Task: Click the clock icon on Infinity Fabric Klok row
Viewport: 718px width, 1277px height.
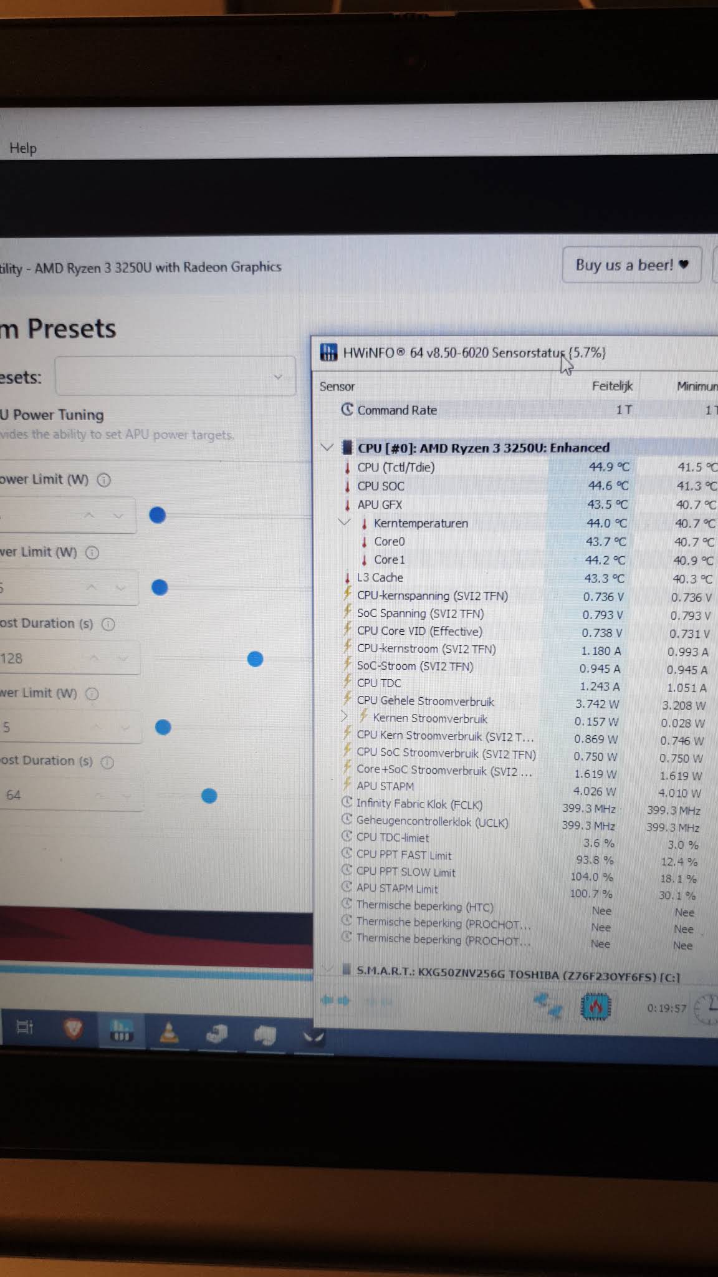Action: [x=347, y=802]
